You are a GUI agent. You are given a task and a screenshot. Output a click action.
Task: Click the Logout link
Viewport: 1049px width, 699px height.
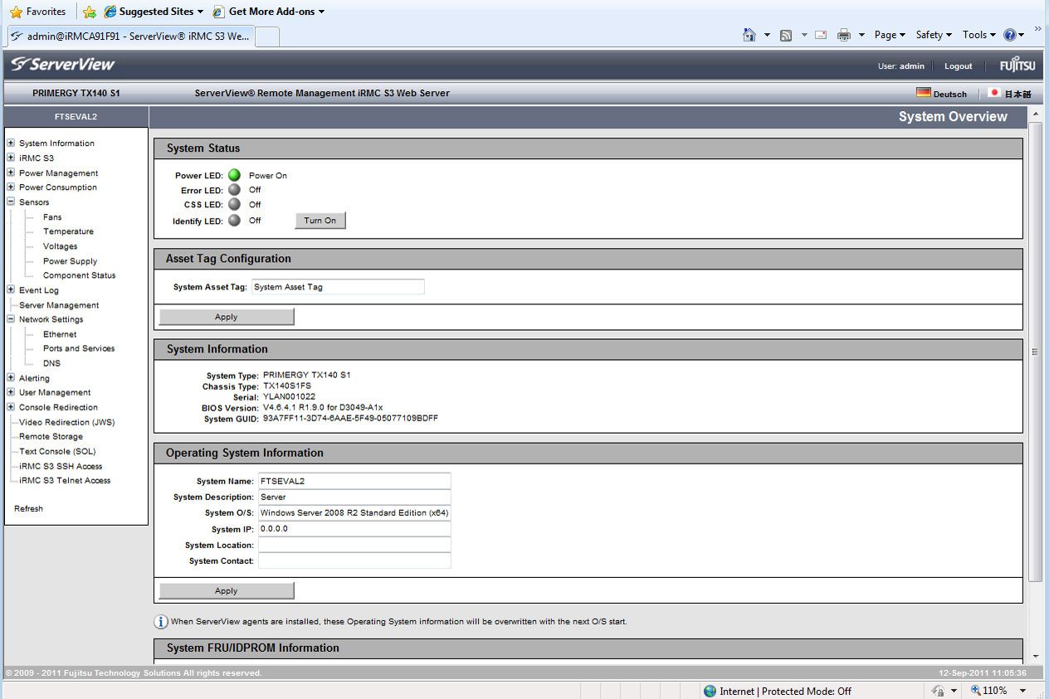click(x=958, y=66)
